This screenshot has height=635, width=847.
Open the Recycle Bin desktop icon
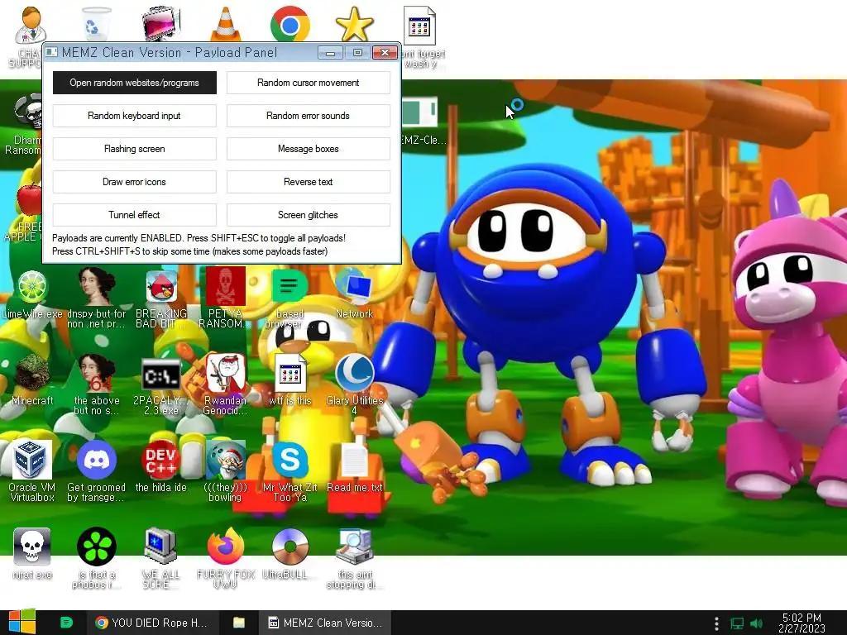click(x=96, y=24)
